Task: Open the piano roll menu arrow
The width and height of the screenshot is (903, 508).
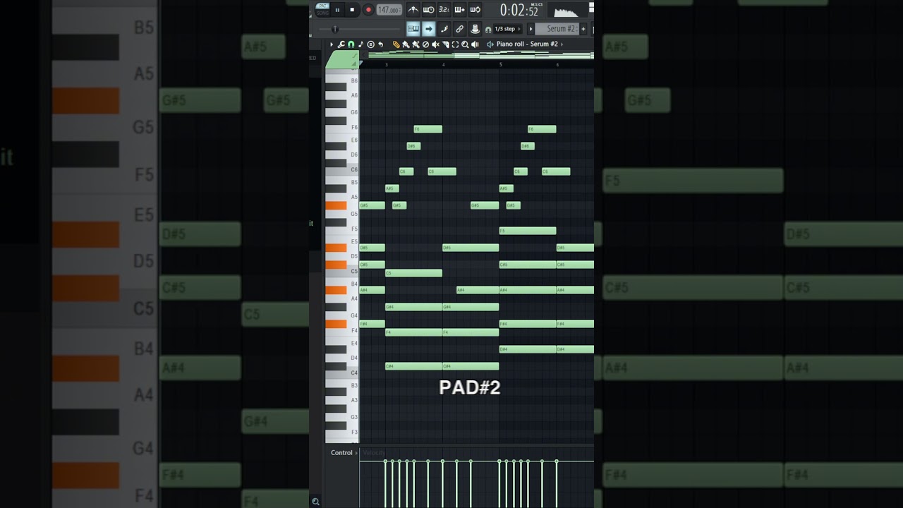Action: click(x=332, y=44)
